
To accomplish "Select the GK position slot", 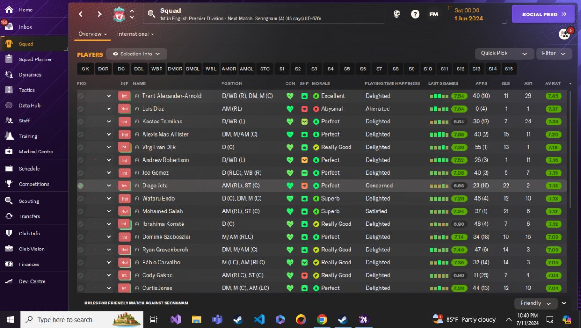I will coord(85,69).
